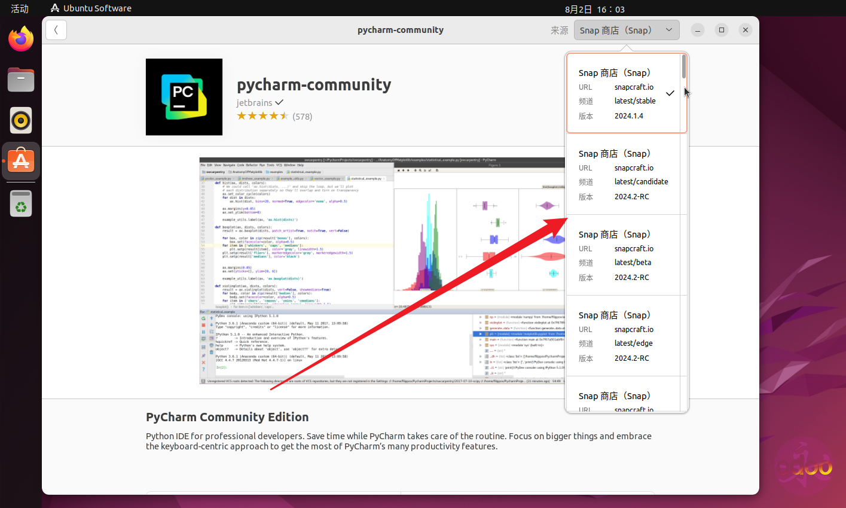
Task: Click the star rating row
Action: point(262,116)
